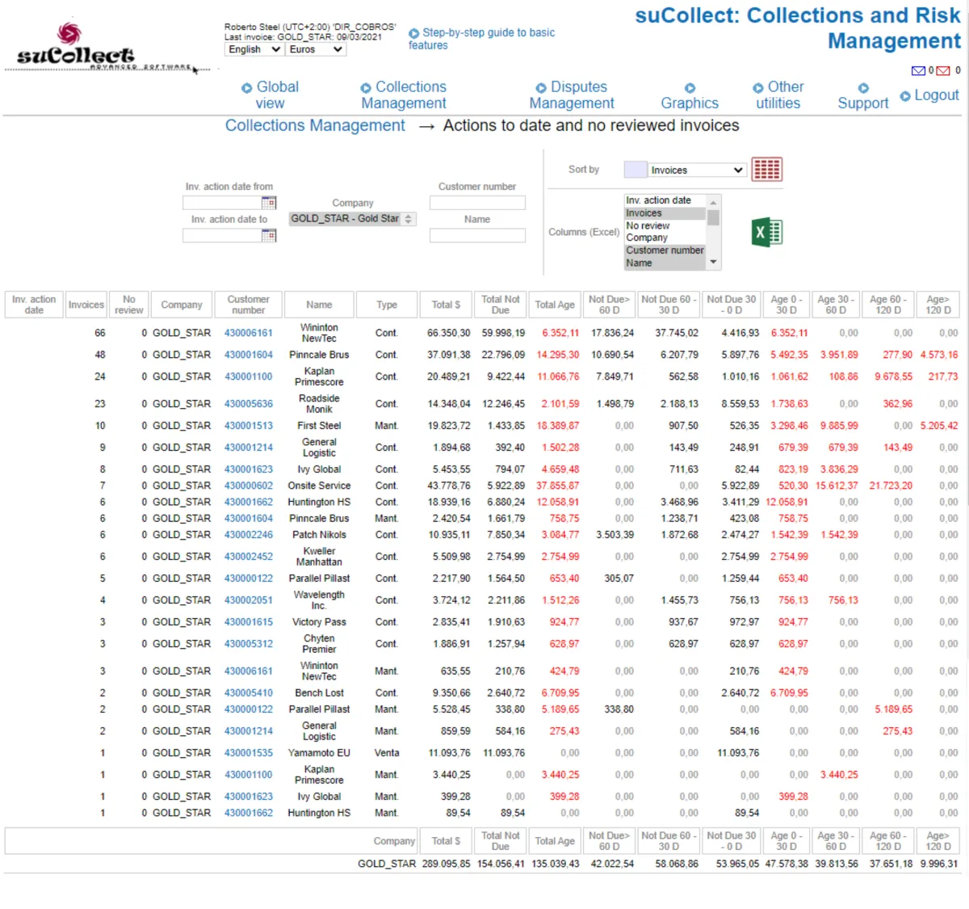Click the Onsite Service name cell
Image resolution: width=969 pixels, height=909 pixels.
tap(319, 486)
